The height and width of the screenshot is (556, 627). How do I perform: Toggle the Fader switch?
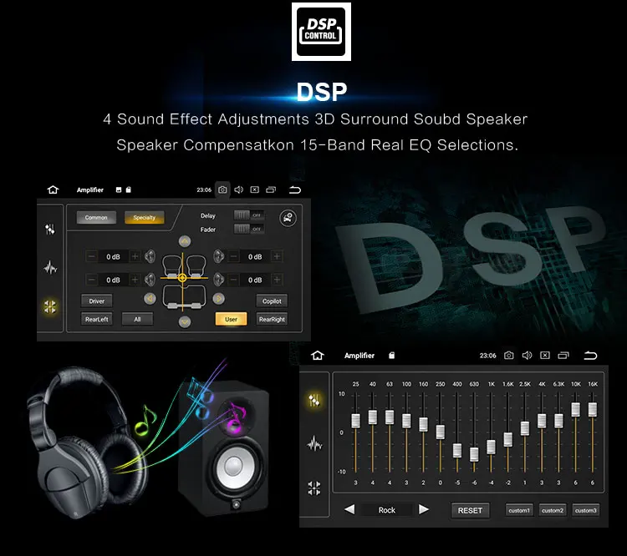tap(249, 229)
